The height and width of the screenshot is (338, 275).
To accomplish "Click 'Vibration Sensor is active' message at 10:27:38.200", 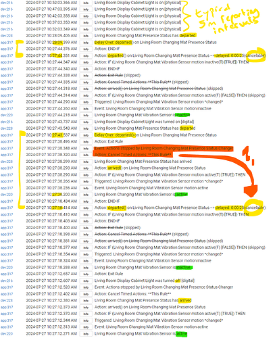I will (x=141, y=195).
